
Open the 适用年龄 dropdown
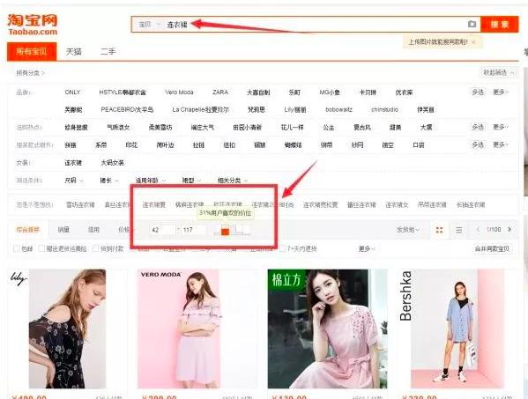(150, 181)
